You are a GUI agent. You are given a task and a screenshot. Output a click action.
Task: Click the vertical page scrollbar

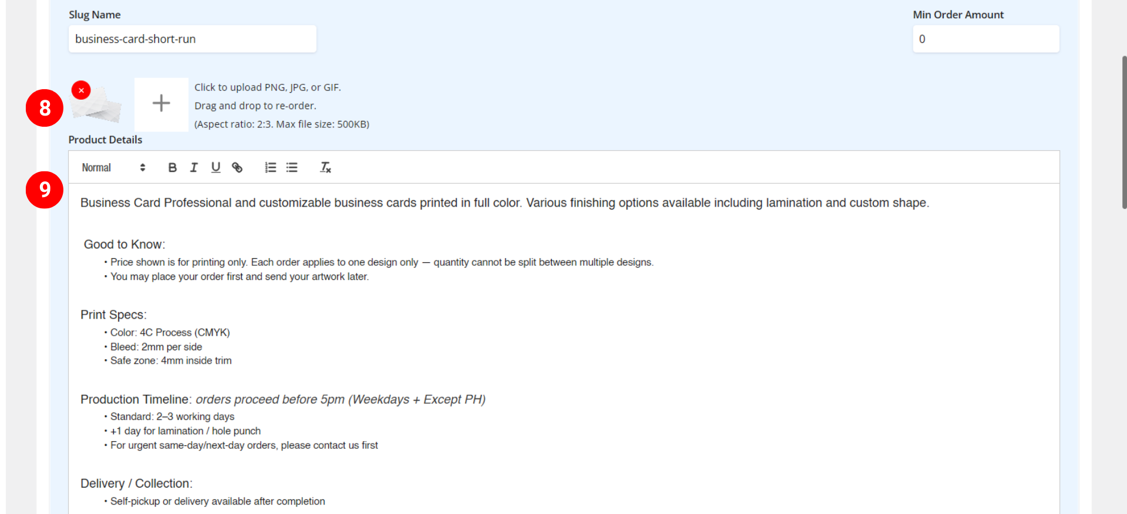click(1123, 132)
